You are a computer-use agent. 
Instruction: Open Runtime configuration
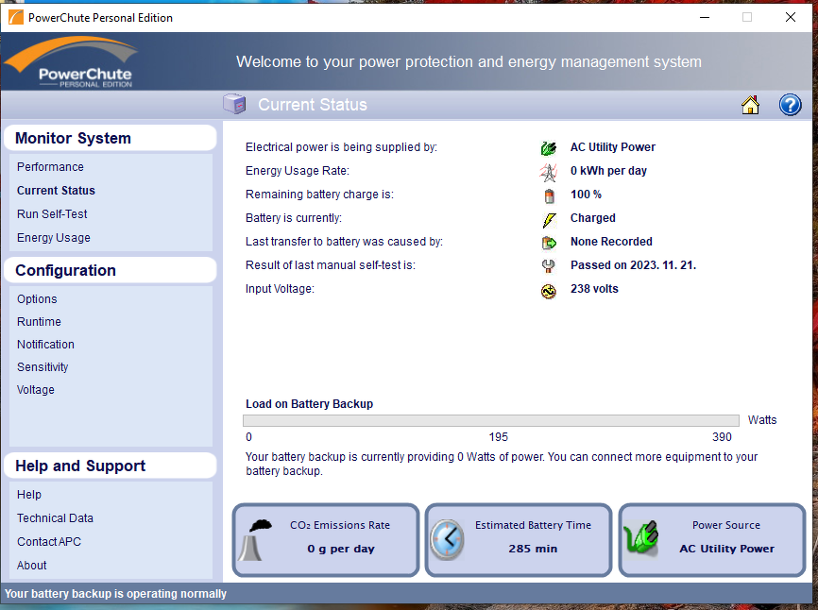pos(39,322)
